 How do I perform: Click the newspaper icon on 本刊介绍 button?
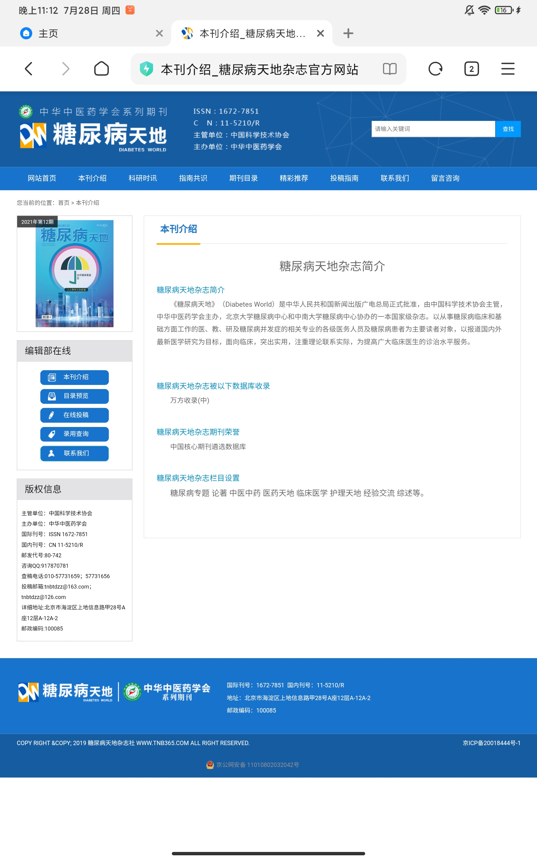click(x=52, y=377)
